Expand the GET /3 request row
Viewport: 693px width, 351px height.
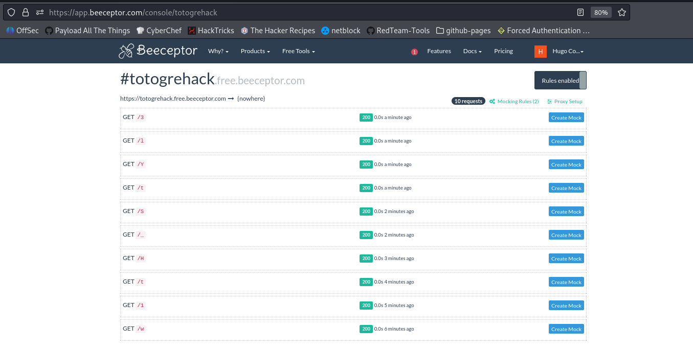click(x=353, y=118)
